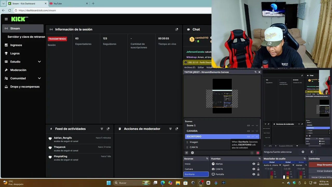The width and height of the screenshot is (332, 187).
Task: Unlock the Pantalla source
Action: pyautogui.click(x=258, y=174)
